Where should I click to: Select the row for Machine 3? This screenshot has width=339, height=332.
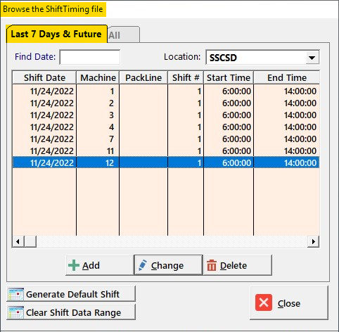coord(166,115)
